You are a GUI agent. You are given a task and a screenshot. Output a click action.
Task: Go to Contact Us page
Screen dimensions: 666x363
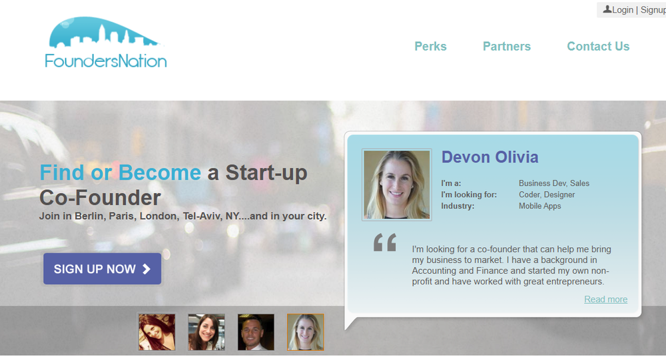(598, 46)
